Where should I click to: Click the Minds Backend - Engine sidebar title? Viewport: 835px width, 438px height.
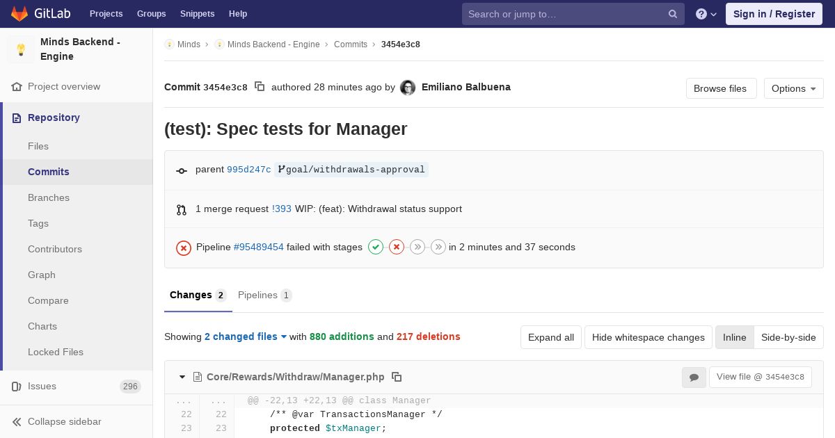point(81,49)
